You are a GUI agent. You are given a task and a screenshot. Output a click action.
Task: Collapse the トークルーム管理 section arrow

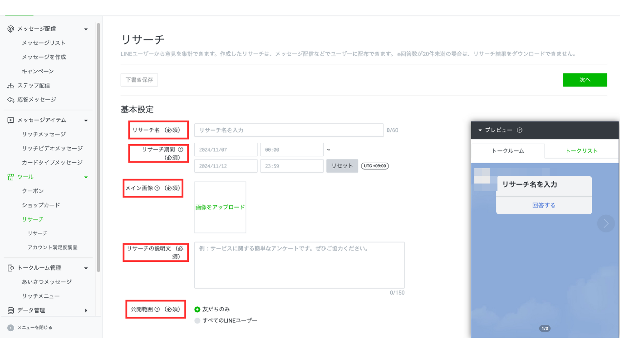86,268
